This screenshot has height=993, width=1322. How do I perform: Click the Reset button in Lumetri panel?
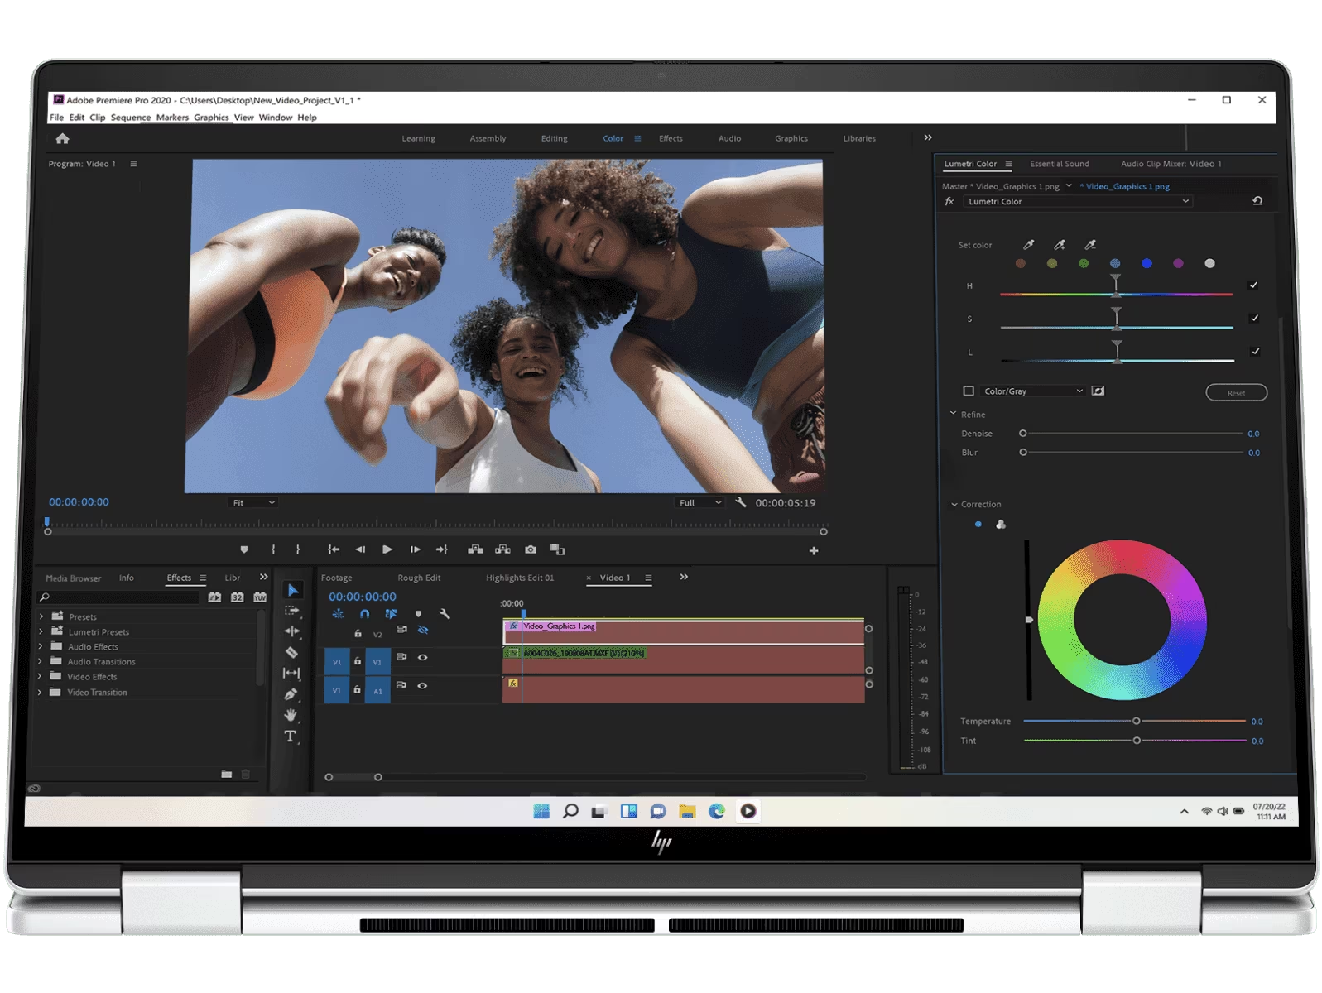[x=1236, y=392]
